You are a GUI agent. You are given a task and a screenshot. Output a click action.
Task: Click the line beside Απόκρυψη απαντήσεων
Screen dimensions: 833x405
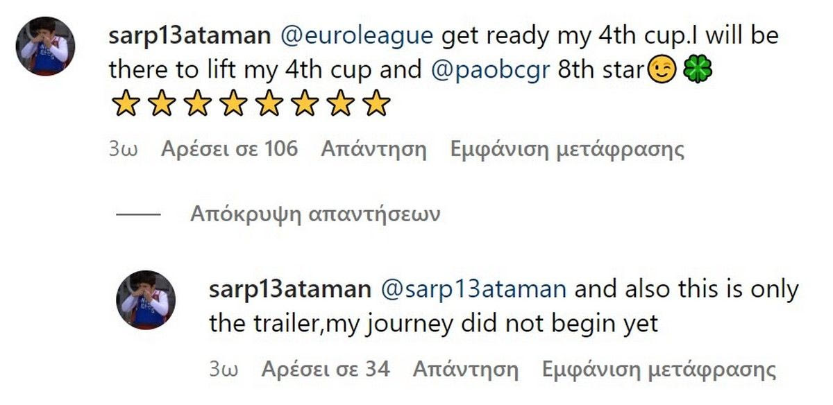[138, 214]
